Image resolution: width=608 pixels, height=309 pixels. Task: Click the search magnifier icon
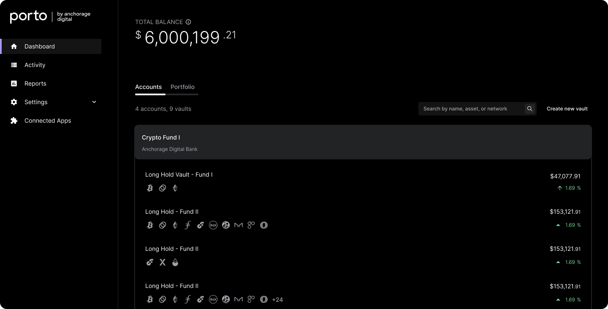529,109
